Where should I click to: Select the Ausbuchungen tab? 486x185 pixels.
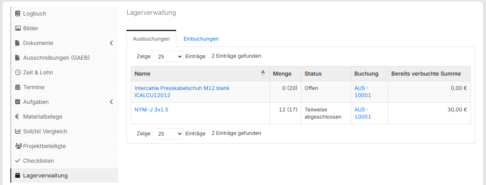pos(152,39)
